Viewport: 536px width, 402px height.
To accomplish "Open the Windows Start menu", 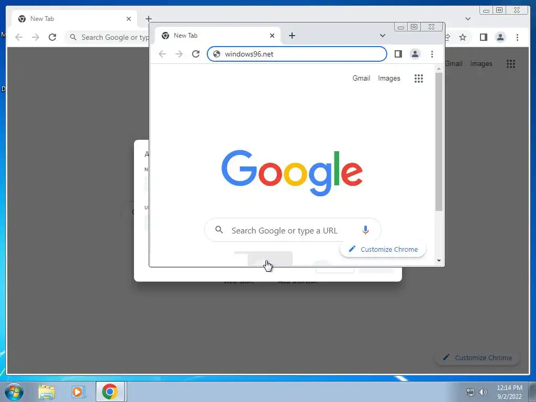I will click(x=14, y=392).
